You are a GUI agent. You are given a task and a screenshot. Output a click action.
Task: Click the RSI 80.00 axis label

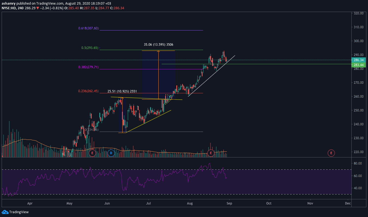pyautogui.click(x=358, y=163)
